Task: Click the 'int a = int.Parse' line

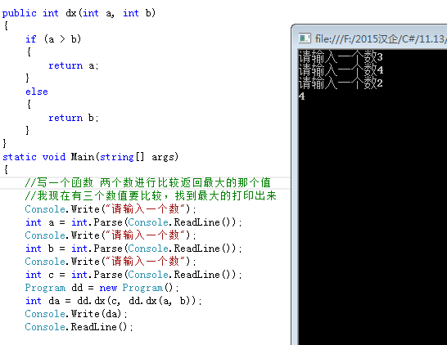Action: pyautogui.click(x=133, y=222)
